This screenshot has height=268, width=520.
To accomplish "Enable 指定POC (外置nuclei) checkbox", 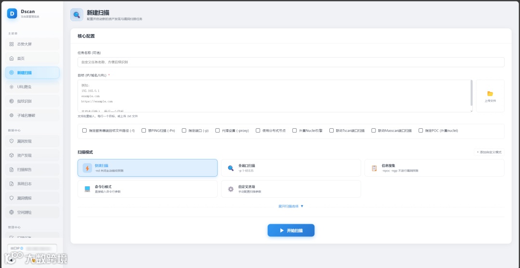I will (x=421, y=131).
